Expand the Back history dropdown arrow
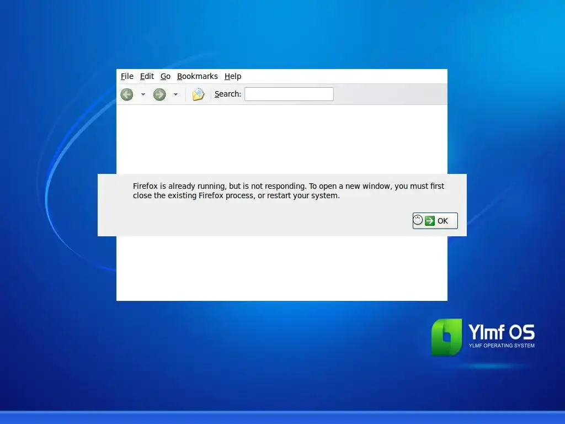Screen dimensions: 565x424 (143, 94)
